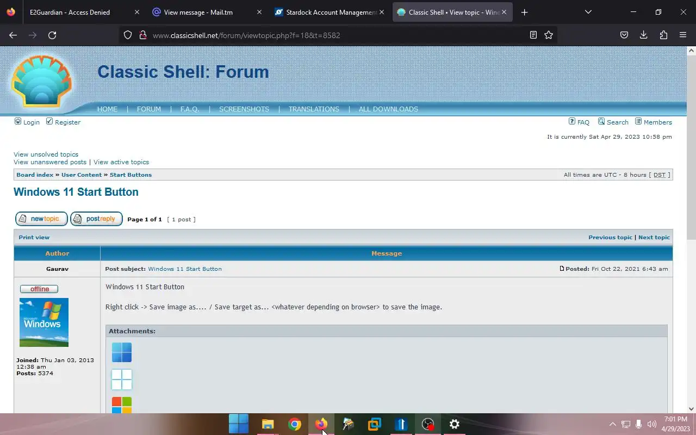
Task: Click the Windows 11 Start Button topic title
Action: click(76, 192)
